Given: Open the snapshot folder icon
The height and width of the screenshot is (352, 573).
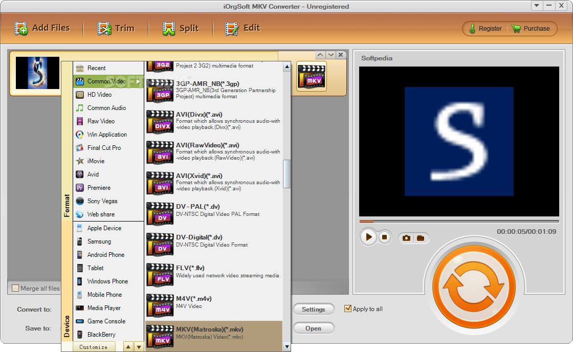Looking at the screenshot, I should coord(420,238).
